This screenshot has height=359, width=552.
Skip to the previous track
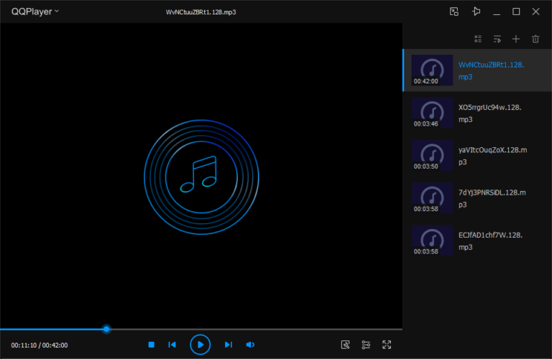tap(172, 345)
